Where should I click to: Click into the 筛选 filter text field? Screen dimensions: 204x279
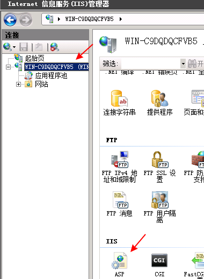click(x=151, y=64)
